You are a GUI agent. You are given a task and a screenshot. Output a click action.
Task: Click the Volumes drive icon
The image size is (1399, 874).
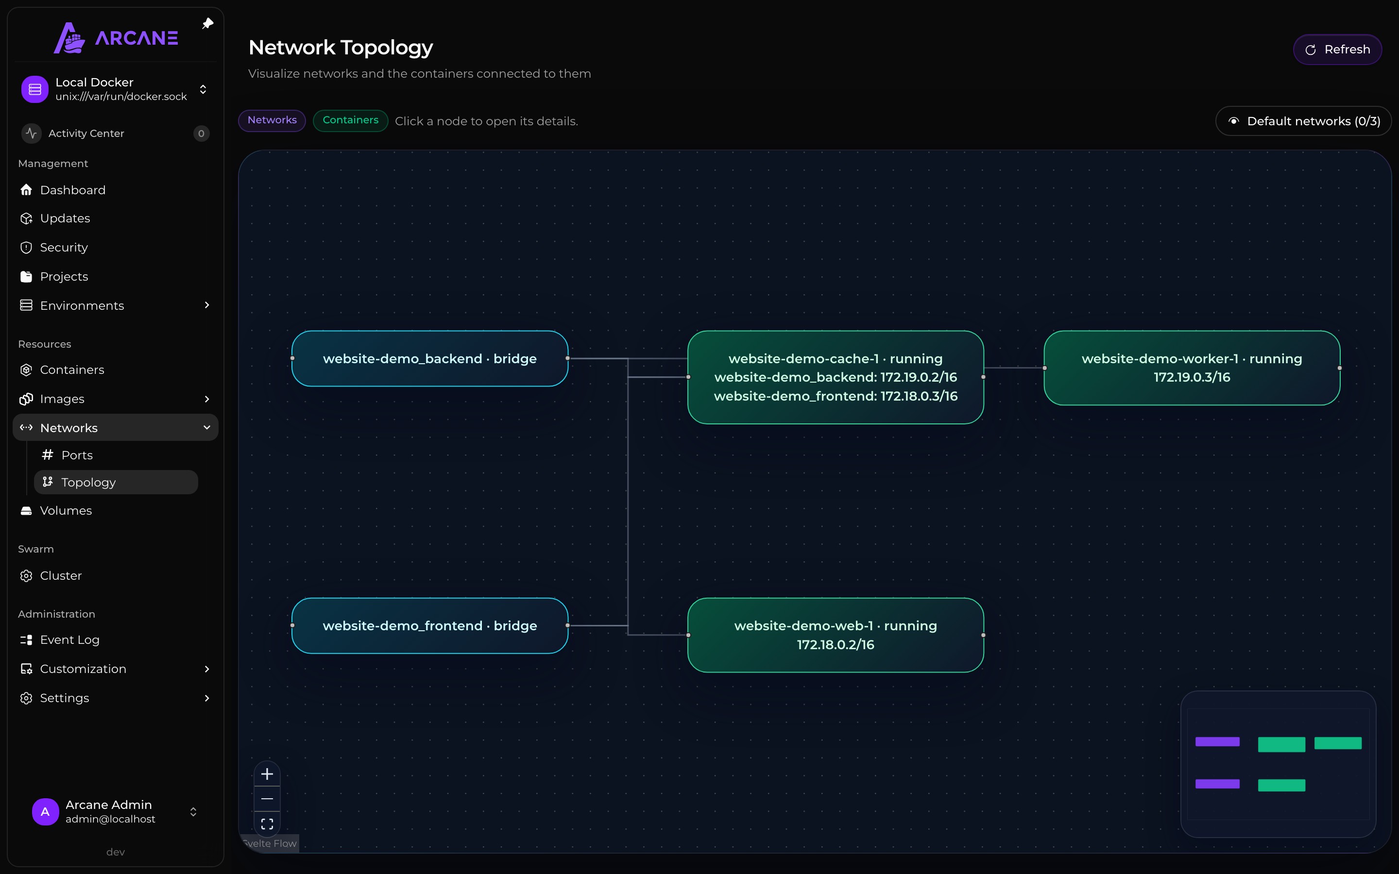26,510
